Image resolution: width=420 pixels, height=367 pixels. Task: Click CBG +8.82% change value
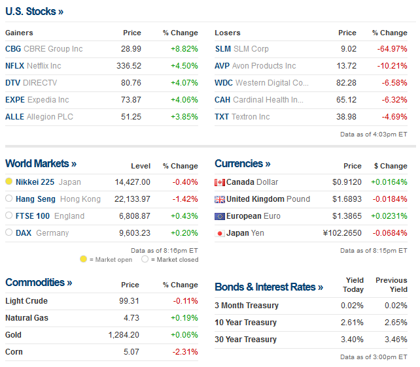click(184, 49)
